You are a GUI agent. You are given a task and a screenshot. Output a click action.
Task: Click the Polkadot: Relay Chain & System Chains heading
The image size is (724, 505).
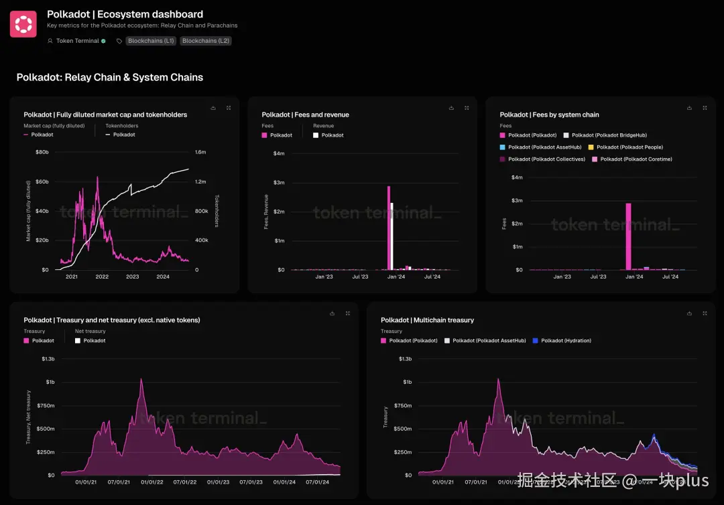tap(110, 78)
